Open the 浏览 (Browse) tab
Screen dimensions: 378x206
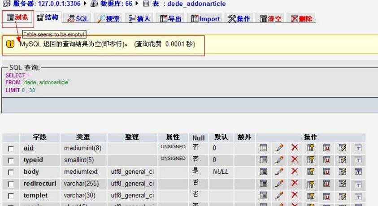point(17,17)
